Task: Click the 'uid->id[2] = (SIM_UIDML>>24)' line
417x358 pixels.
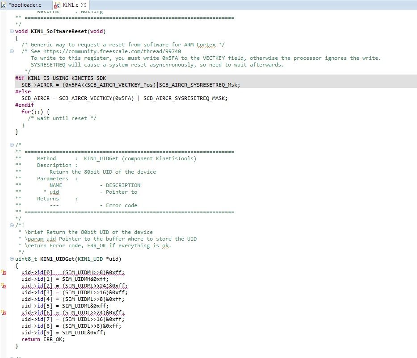Action: (75, 286)
